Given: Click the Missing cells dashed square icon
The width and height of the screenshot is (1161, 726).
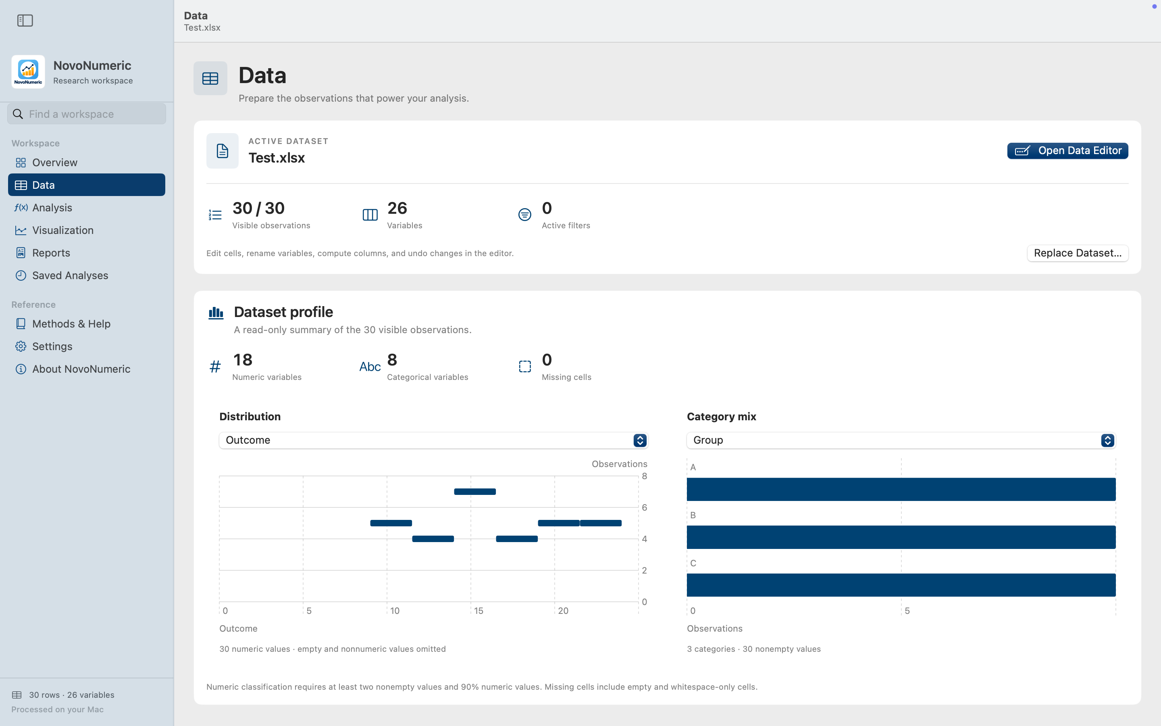Looking at the screenshot, I should (525, 366).
